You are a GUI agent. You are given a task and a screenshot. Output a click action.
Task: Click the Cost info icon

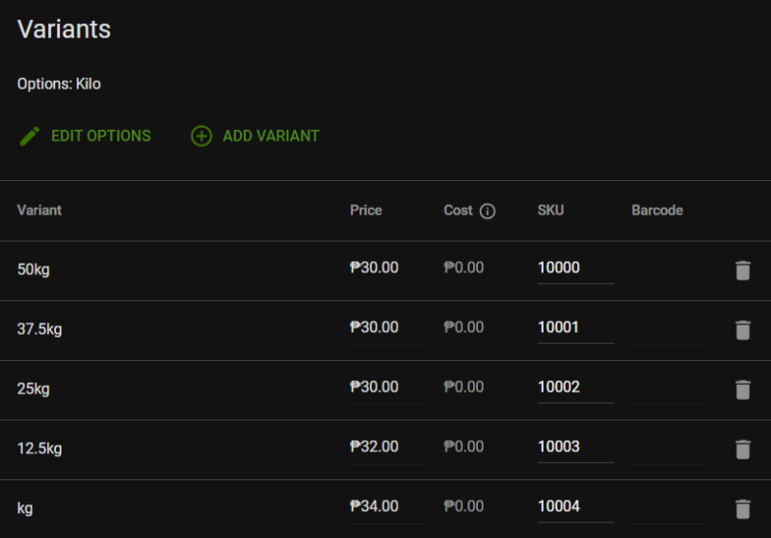click(x=488, y=211)
